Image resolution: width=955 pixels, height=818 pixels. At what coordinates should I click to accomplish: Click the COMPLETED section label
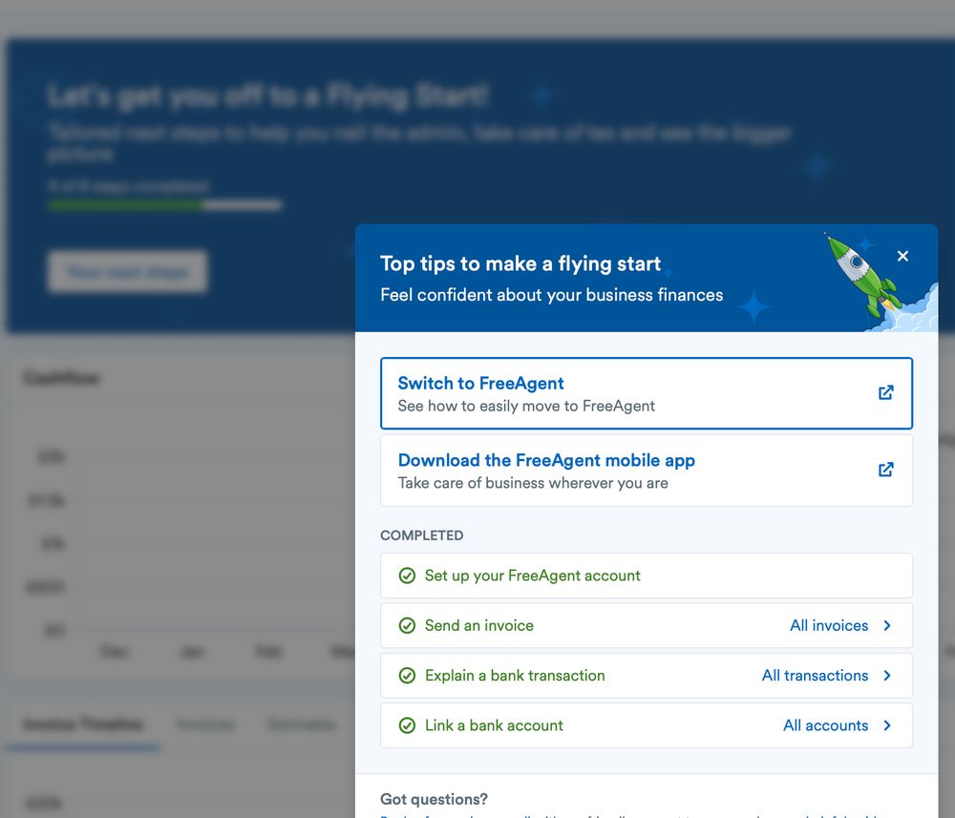(421, 535)
